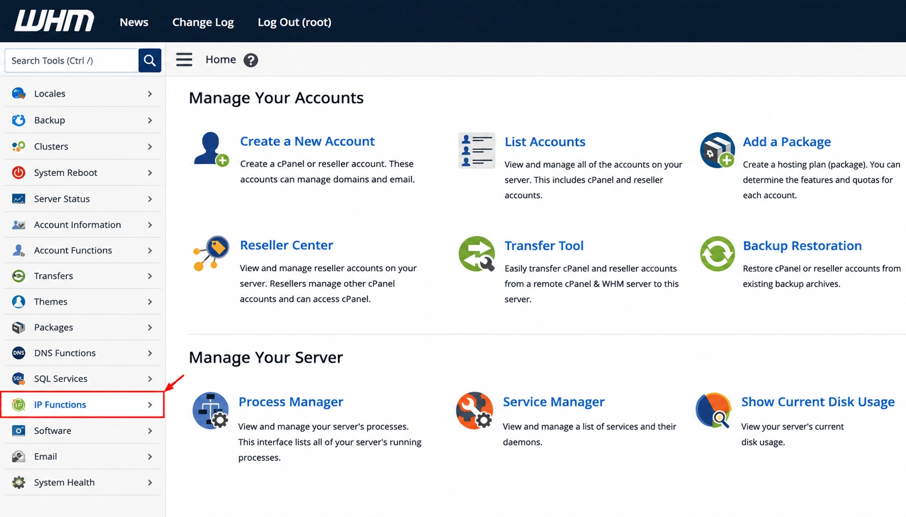
Task: Click the Create a New Account icon
Action: coord(211,149)
